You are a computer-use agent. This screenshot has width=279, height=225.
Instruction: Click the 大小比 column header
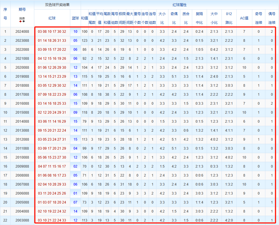[x=162, y=18]
